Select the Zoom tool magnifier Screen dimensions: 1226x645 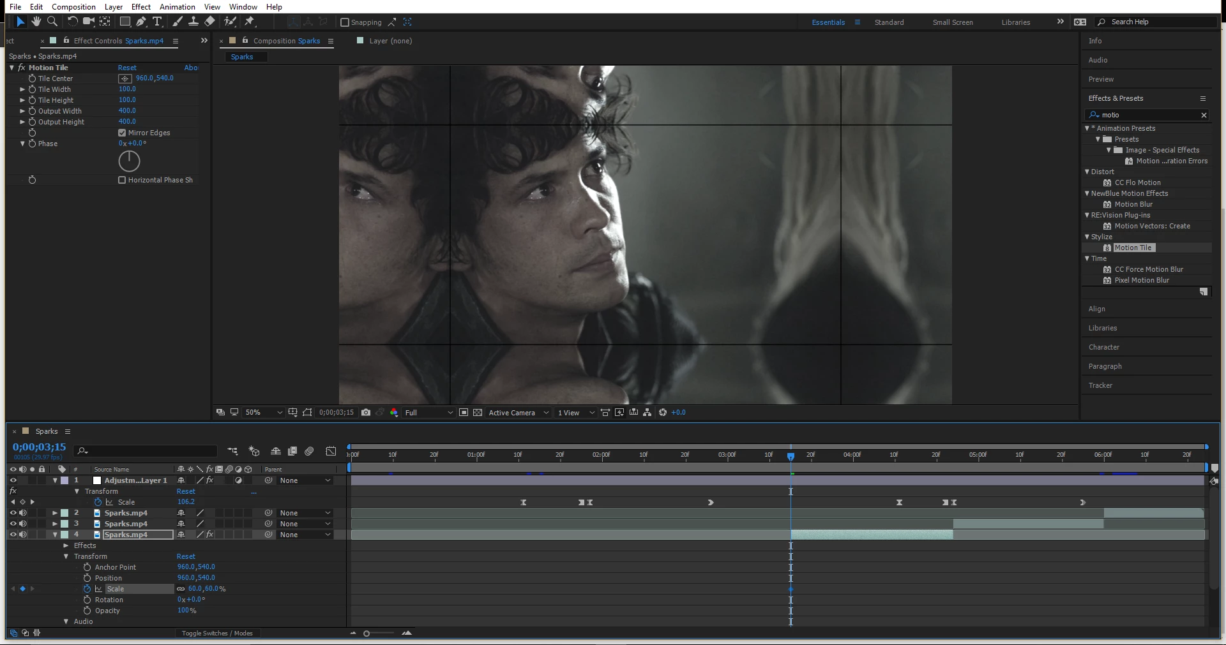coord(52,22)
